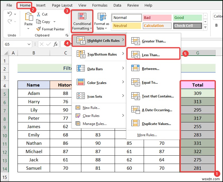Toggle the Bold button
The height and width of the screenshot is (182, 223).
pos(216,25)
